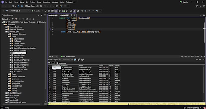Click the Undo arrow icon
The width and height of the screenshot is (206, 109).
click(x=45, y=6)
